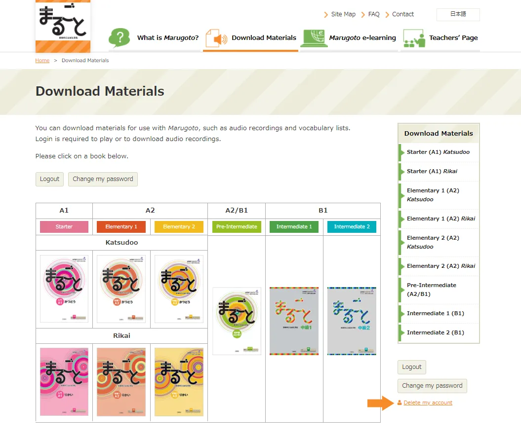
Task: Click Change my password in the right sidebar
Action: pyautogui.click(x=432, y=386)
